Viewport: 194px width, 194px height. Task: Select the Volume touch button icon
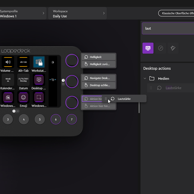[8, 62]
